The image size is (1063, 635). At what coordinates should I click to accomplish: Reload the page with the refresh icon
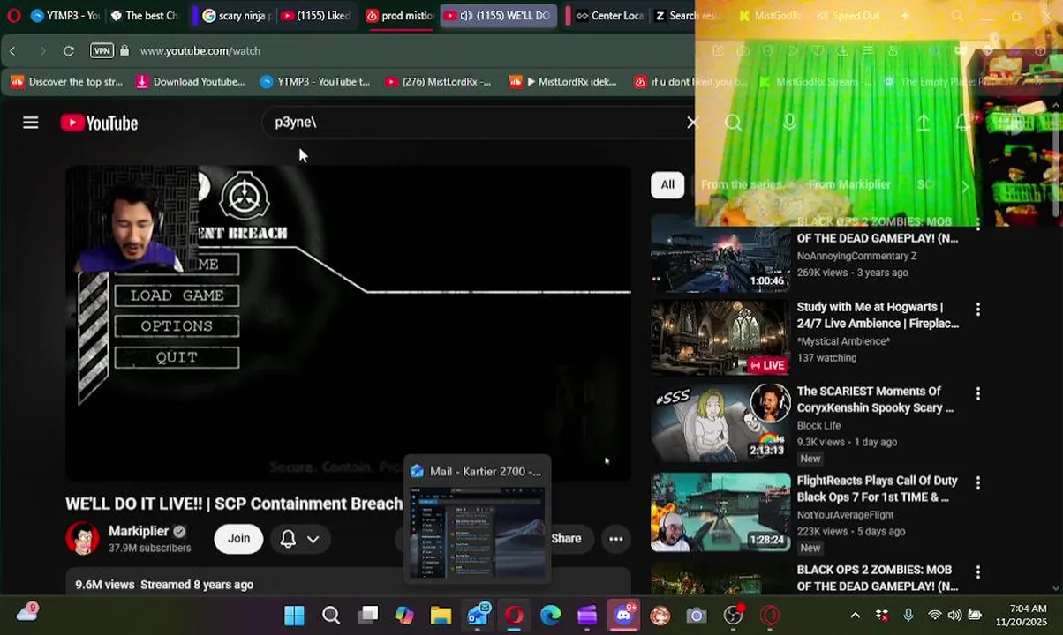[69, 51]
